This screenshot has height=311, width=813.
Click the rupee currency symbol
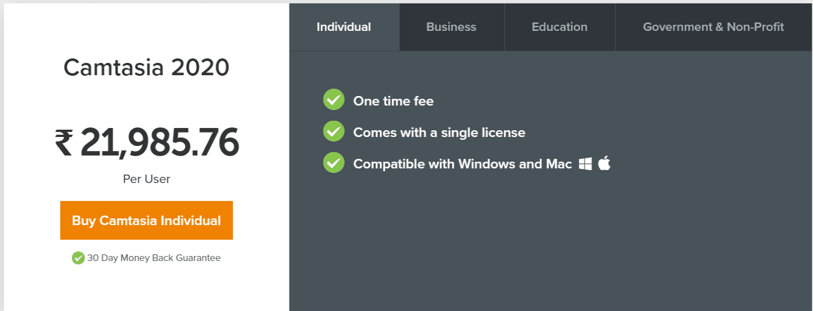click(x=64, y=142)
